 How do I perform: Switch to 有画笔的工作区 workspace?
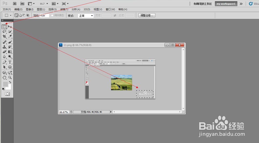coord(203,4)
